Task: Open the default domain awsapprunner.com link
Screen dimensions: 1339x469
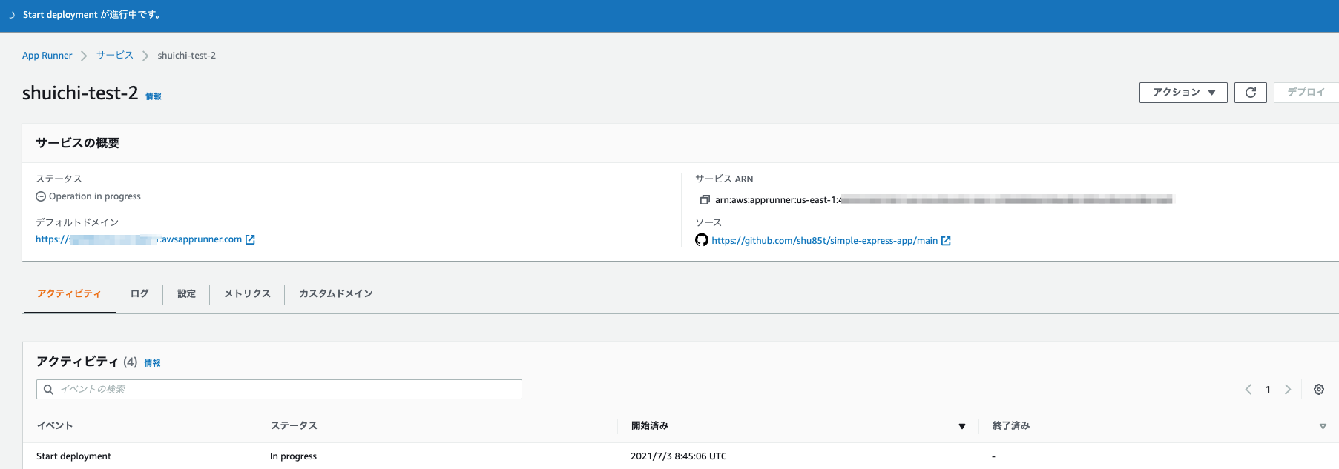Action: [139, 239]
